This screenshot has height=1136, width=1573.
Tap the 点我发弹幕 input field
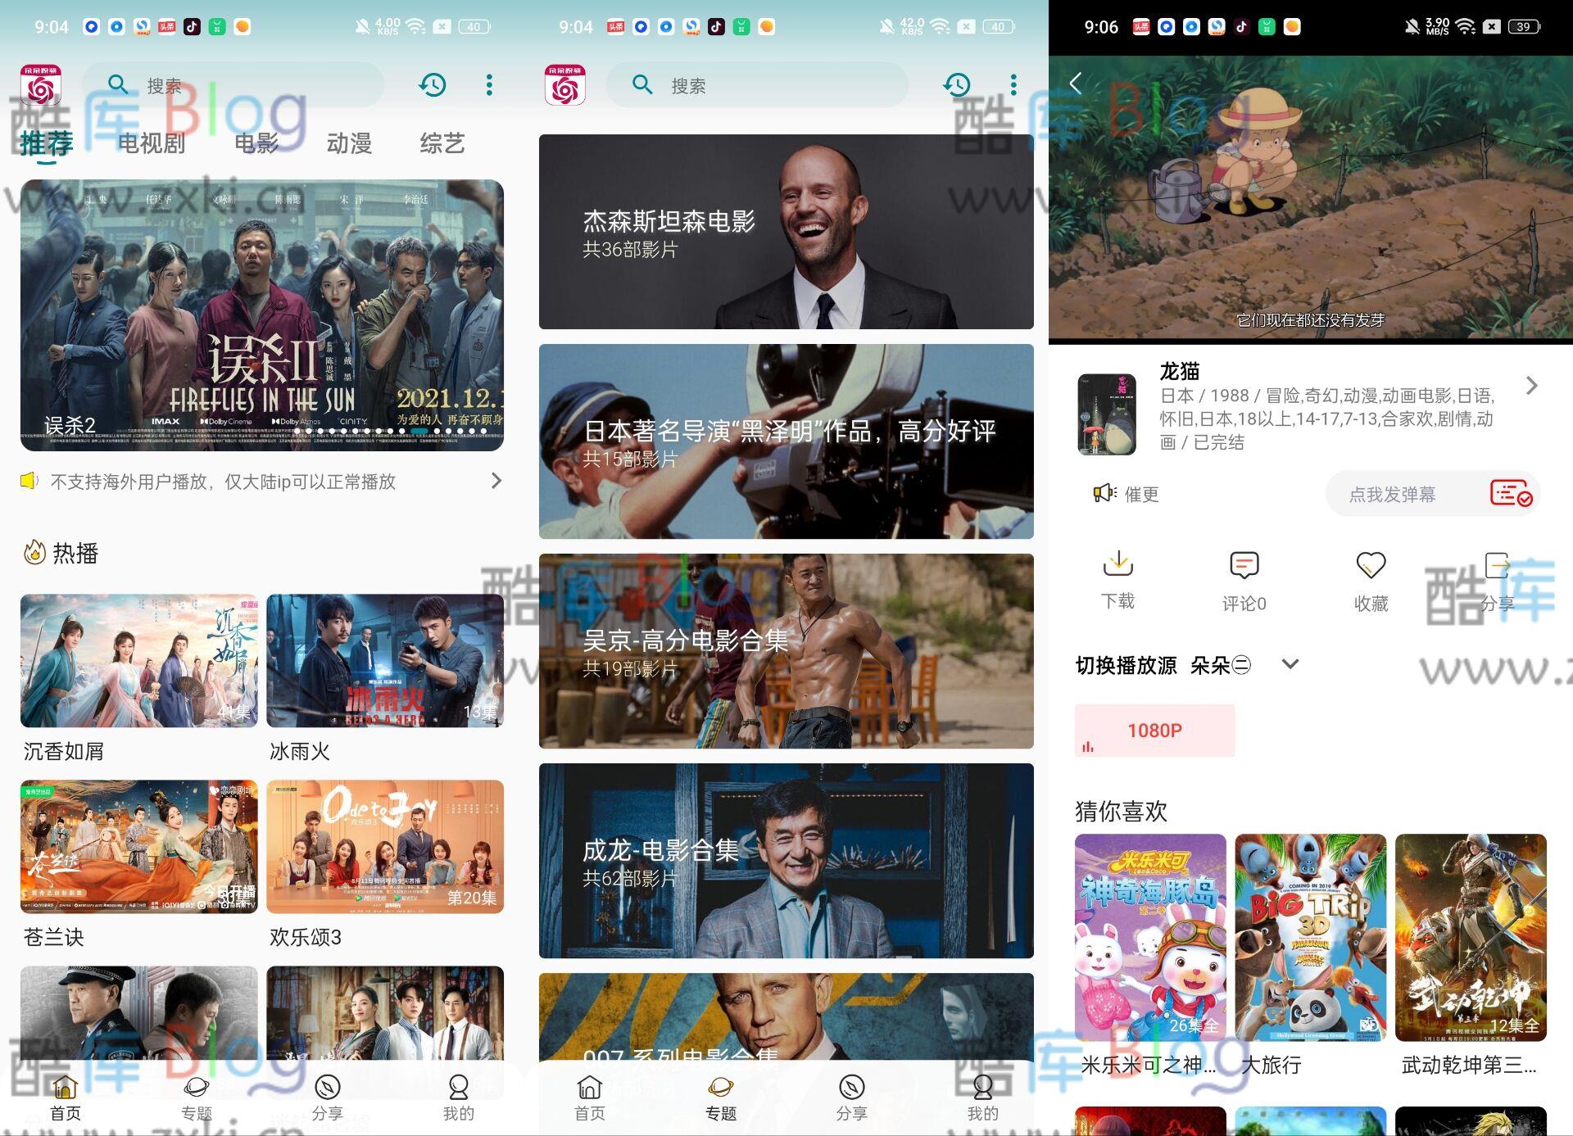(x=1391, y=493)
